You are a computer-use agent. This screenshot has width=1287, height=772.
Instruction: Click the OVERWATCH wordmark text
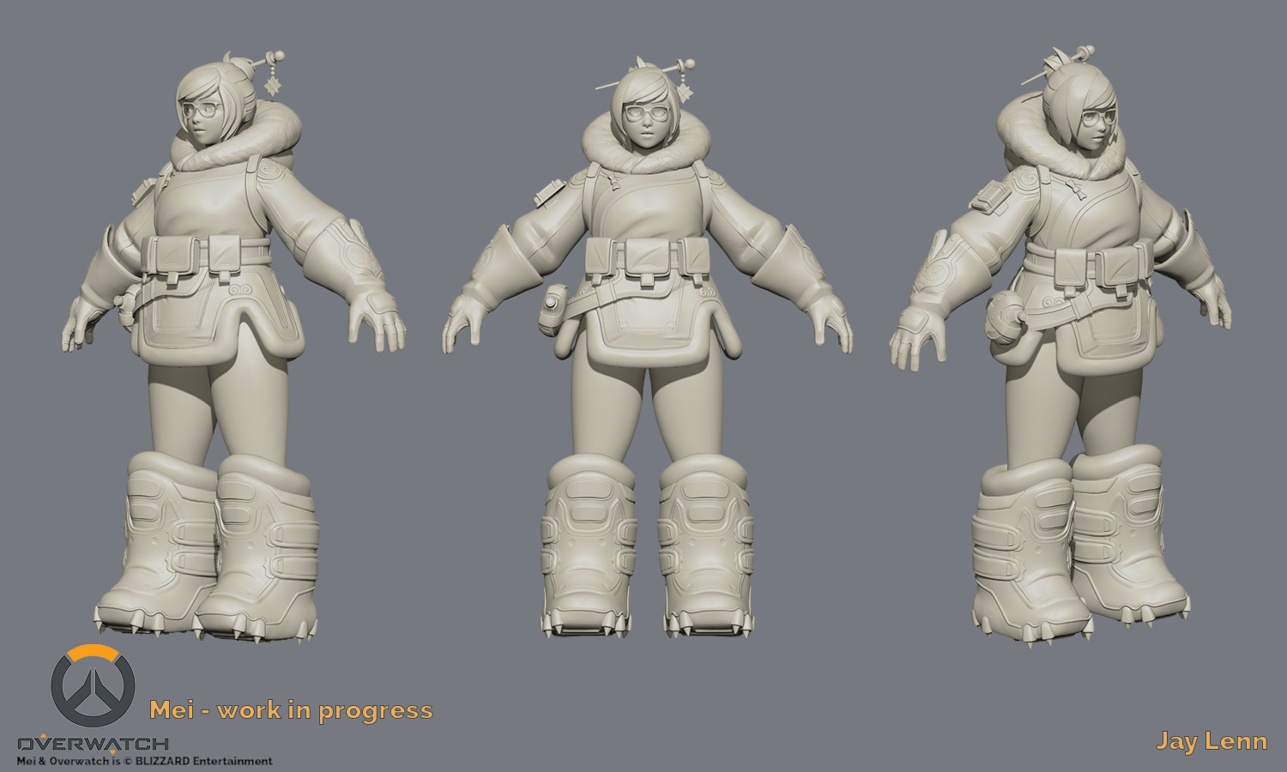pyautogui.click(x=93, y=744)
